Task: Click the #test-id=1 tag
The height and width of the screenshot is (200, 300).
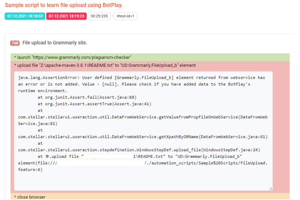Action: 125,16
